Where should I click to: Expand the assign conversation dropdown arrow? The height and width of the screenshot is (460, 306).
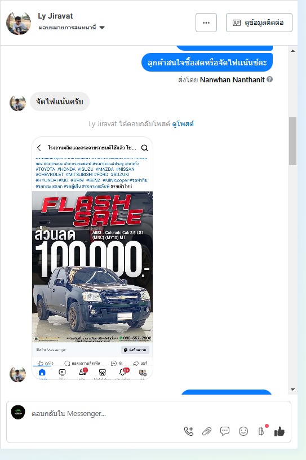click(x=102, y=28)
